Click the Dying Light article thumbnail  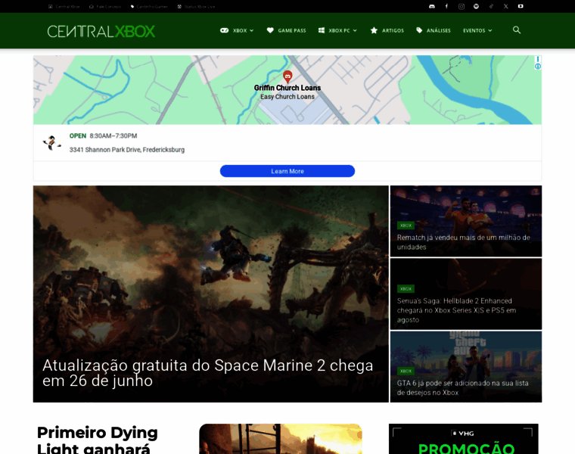coord(281,439)
